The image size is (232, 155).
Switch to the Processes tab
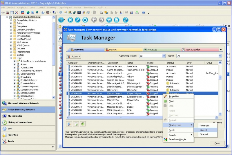(x=162, y=50)
